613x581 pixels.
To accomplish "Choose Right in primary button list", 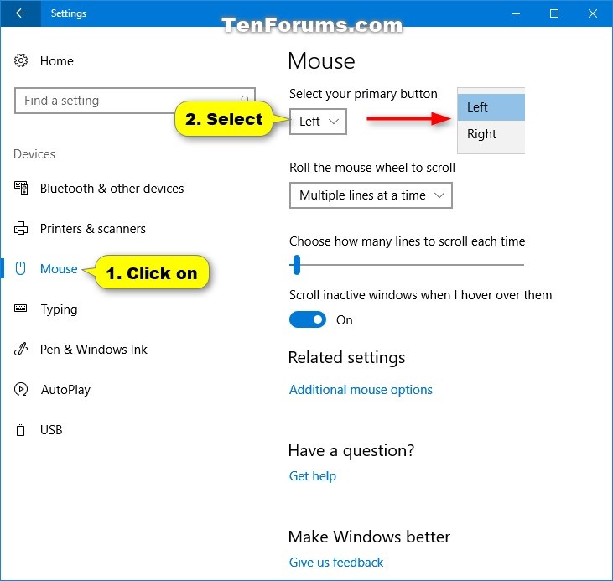I will [x=491, y=134].
